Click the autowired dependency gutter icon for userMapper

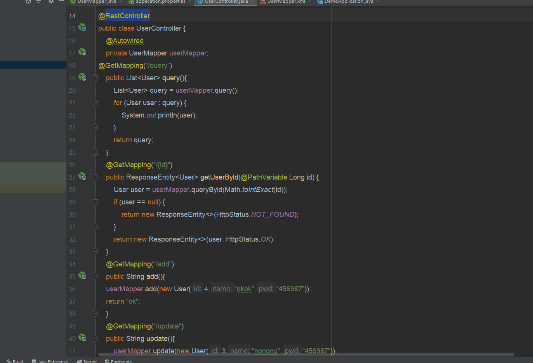click(x=82, y=52)
